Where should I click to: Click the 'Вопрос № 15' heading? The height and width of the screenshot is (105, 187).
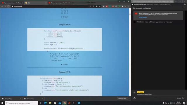pos(65,72)
